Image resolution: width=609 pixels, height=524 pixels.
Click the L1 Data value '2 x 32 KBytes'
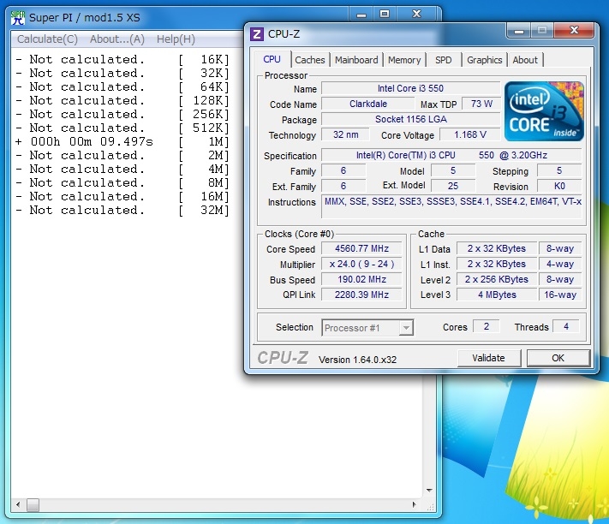497,249
